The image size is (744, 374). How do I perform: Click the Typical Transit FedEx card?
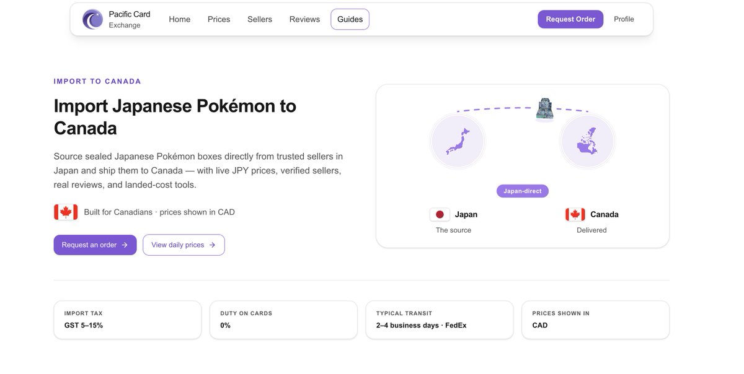[440, 320]
